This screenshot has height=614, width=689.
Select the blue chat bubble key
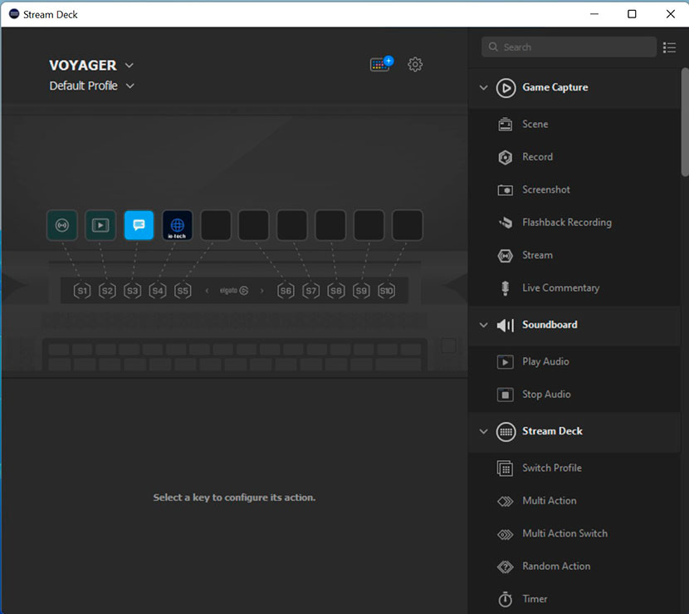[x=139, y=225]
